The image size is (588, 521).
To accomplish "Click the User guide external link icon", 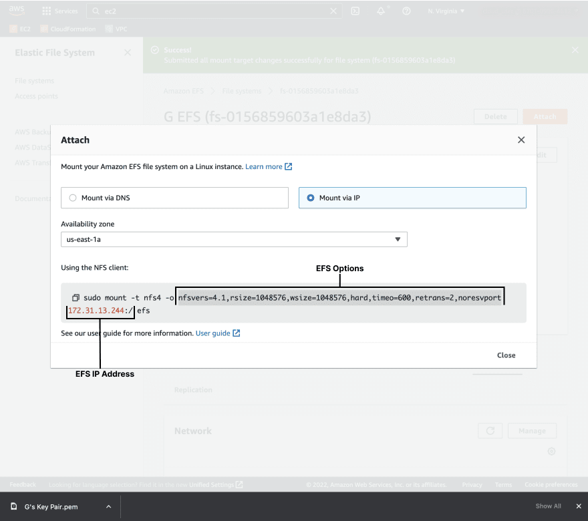I will click(237, 333).
